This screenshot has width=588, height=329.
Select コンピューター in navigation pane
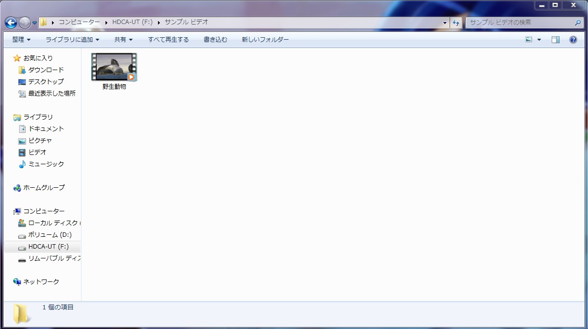pos(44,211)
